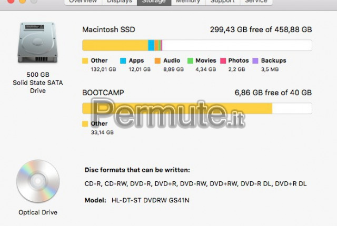Click the "Movies" legend label
337x226 pixels.
click(206, 60)
